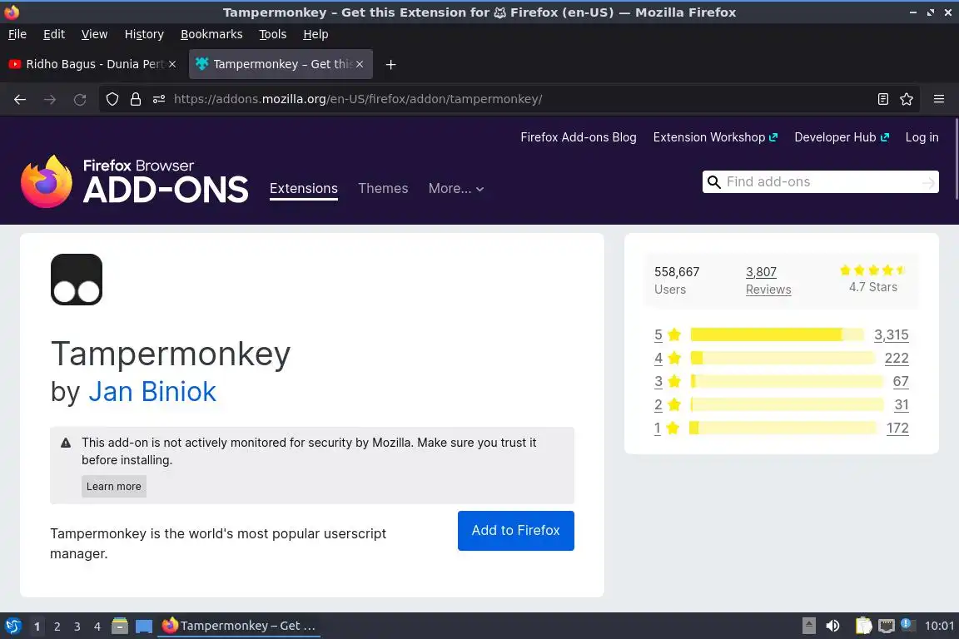The width and height of the screenshot is (959, 639).
Task: Filter reviews by 4 star bar
Action: 783,358
